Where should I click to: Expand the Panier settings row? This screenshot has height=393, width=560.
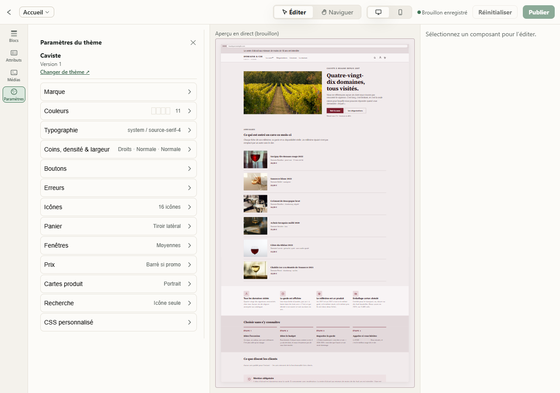[119, 226]
